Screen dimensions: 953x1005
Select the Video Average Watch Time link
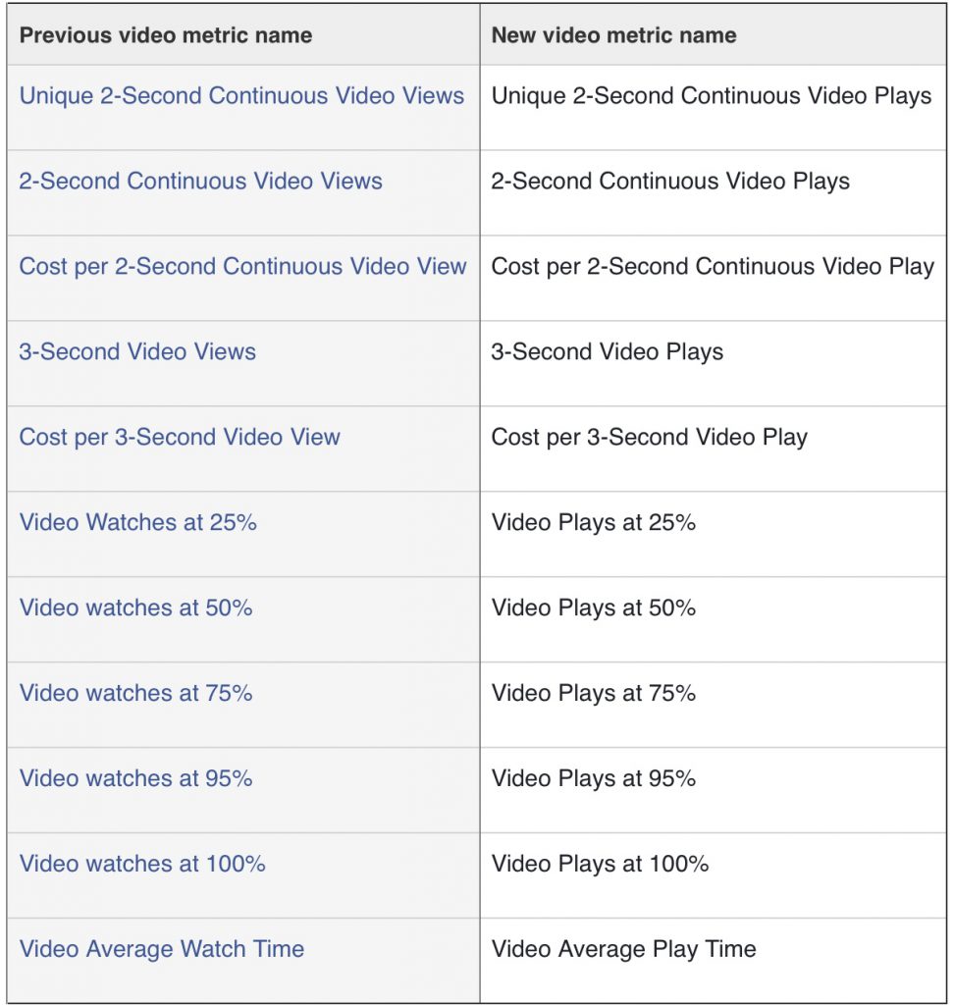pyautogui.click(x=162, y=949)
